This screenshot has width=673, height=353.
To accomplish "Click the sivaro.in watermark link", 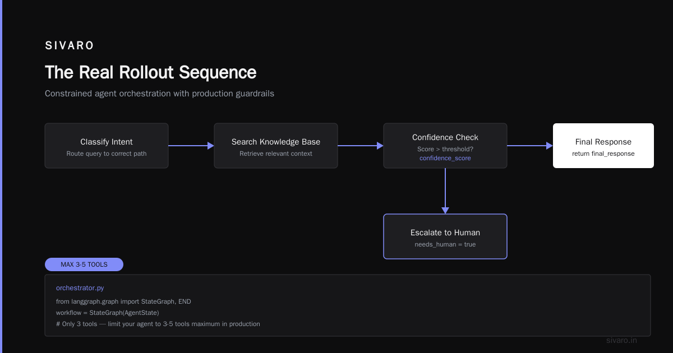I will pos(621,340).
